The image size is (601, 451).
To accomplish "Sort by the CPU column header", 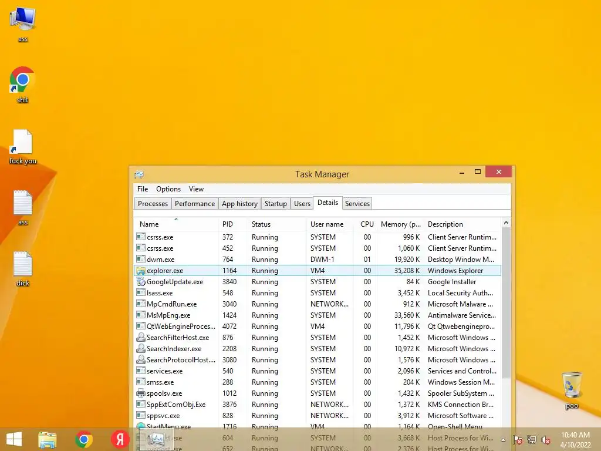I will coord(366,224).
